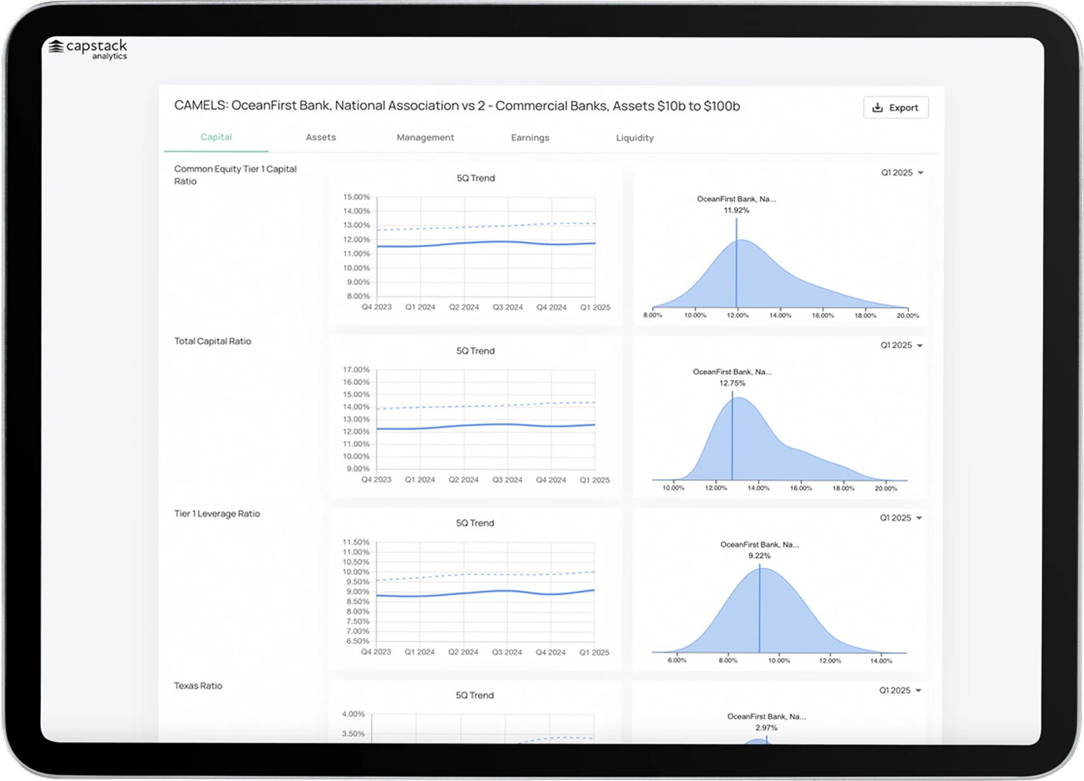Click the Common Equity Tier 1 5Q Trend chart title
Image resolution: width=1084 pixels, height=781 pixels.
(x=476, y=178)
